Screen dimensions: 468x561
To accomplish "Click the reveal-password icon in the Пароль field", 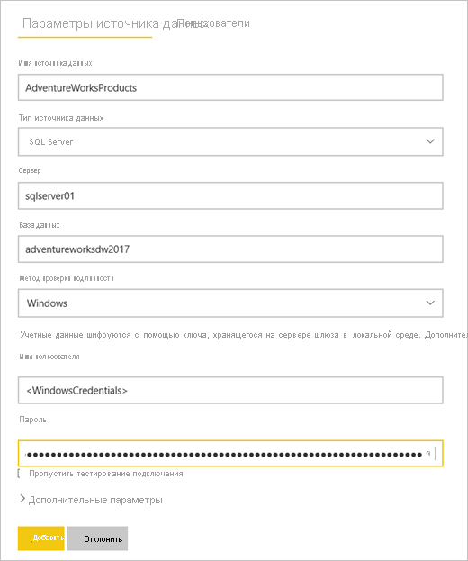I will (x=428, y=454).
